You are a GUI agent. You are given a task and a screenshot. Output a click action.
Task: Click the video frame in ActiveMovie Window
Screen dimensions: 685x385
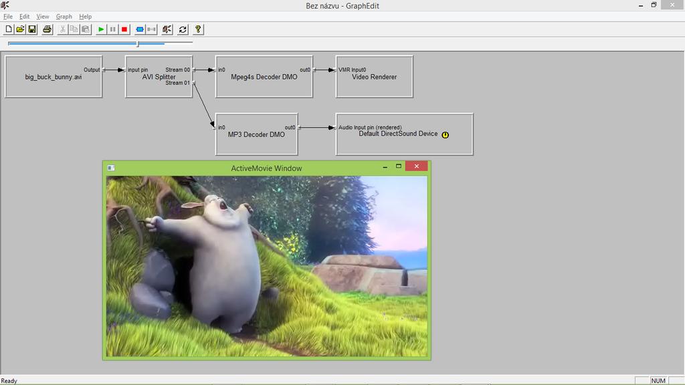(267, 266)
